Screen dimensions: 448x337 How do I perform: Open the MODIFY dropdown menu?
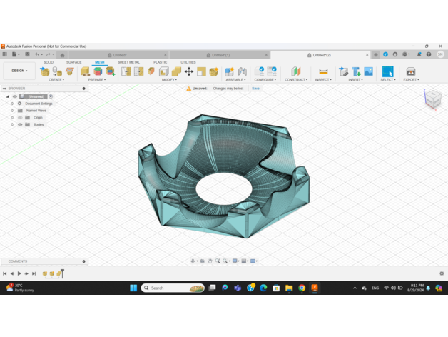[169, 80]
